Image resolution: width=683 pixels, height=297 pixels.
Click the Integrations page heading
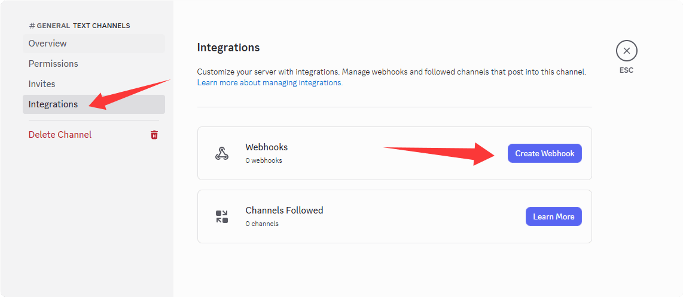pyautogui.click(x=228, y=48)
